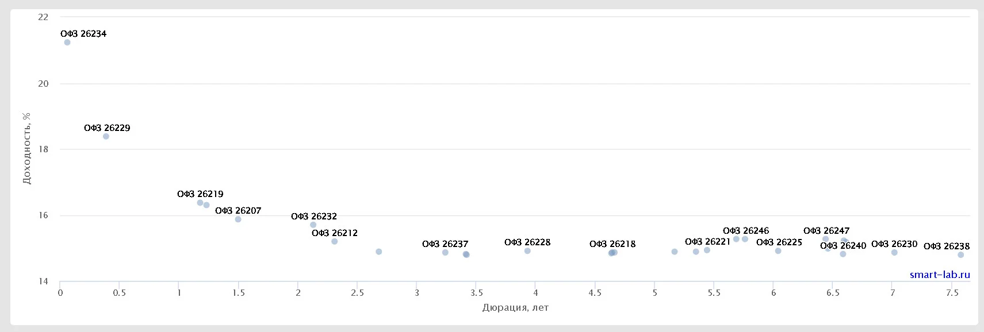
Task: Click the "Доходность, %" axis title
Action: [x=26, y=148]
